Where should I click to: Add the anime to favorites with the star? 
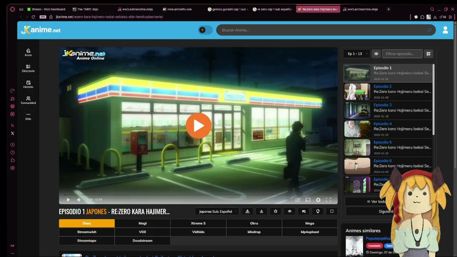pyautogui.click(x=276, y=211)
